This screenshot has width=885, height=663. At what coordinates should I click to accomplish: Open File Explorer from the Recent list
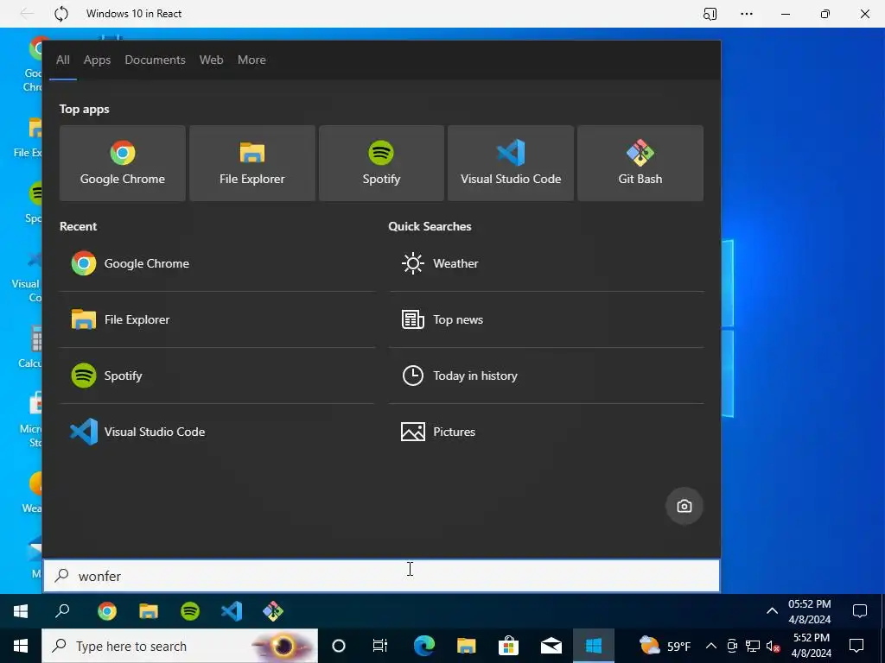(x=217, y=319)
